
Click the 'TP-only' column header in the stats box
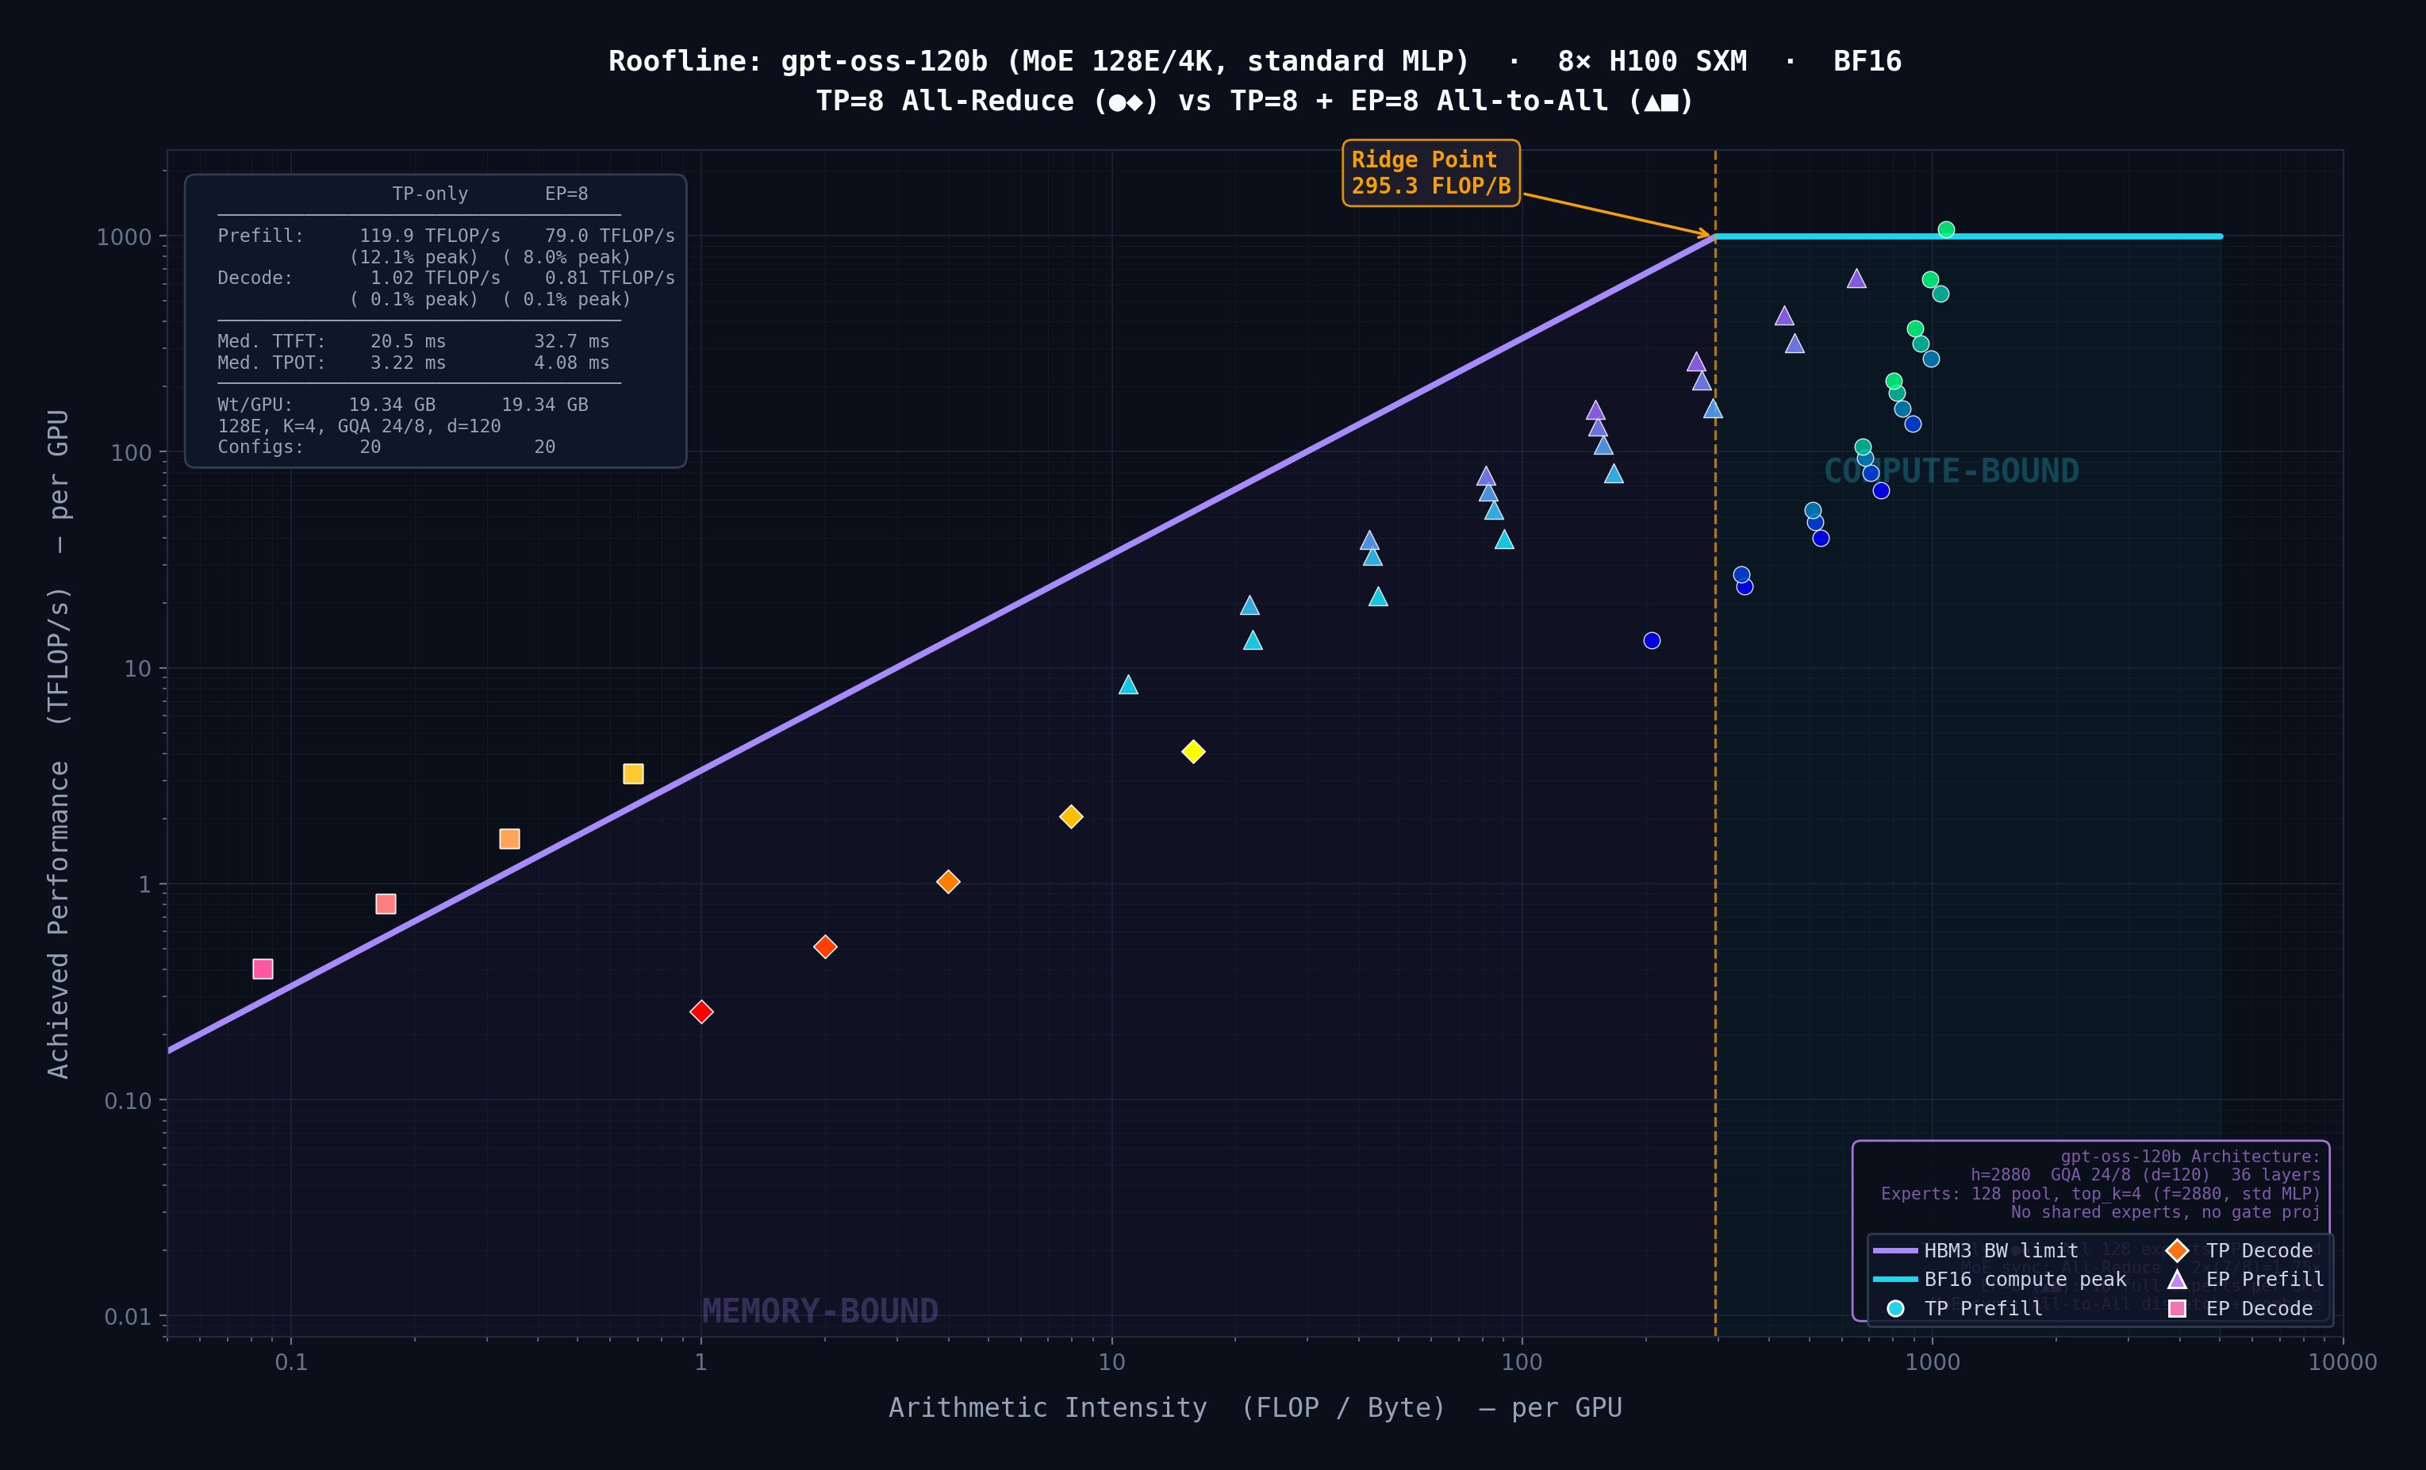pos(430,194)
